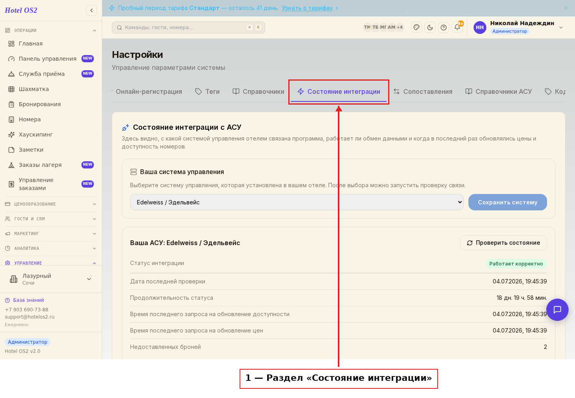The height and width of the screenshot is (398, 575).
Task: Select Состояние интеграции tab
Action: coord(339,91)
